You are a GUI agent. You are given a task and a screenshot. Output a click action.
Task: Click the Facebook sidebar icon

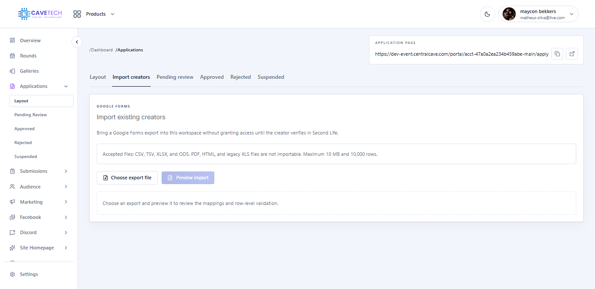point(12,217)
